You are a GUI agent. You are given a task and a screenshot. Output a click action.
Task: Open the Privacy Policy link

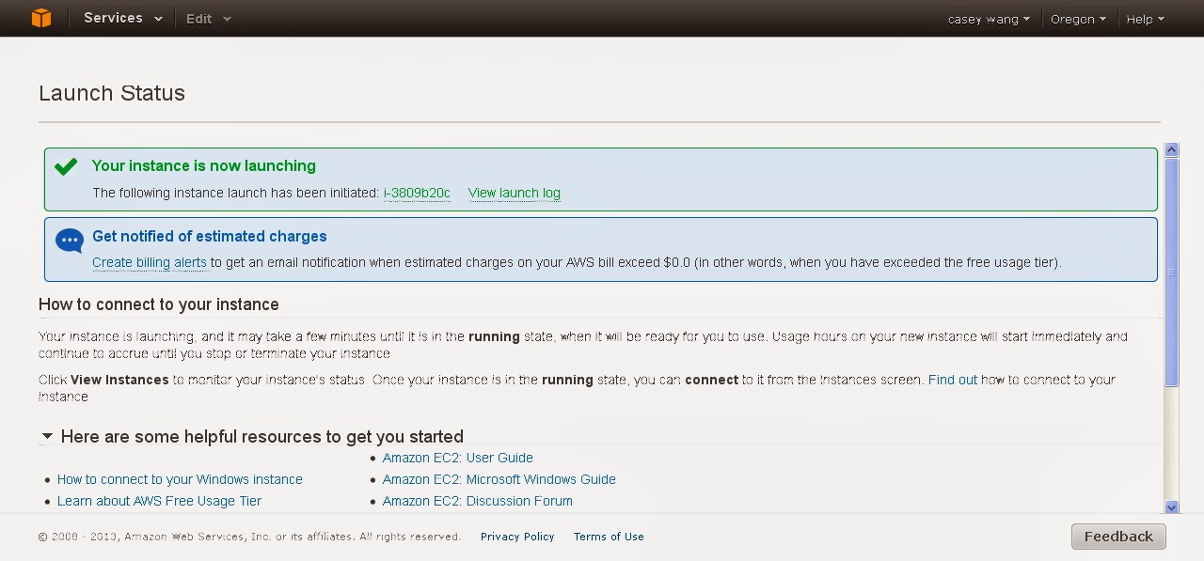click(517, 537)
